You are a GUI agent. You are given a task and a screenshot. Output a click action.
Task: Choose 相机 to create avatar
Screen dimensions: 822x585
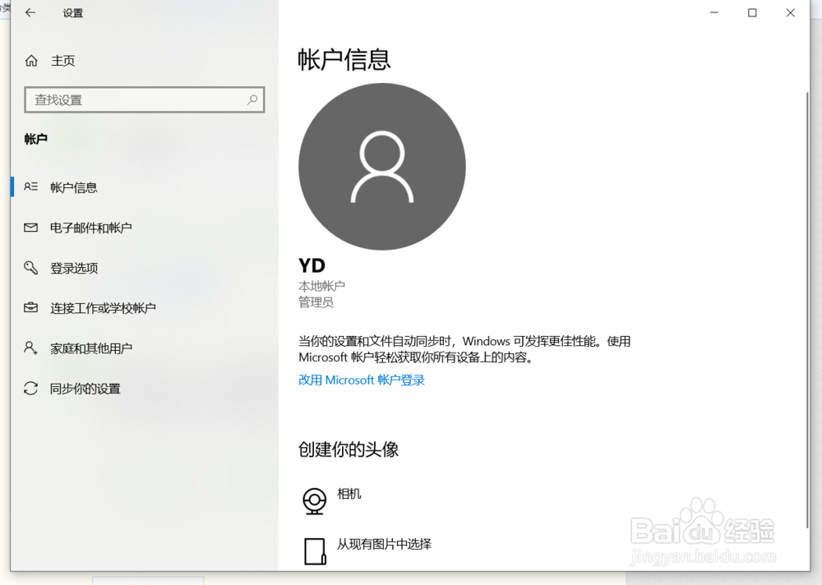click(349, 494)
